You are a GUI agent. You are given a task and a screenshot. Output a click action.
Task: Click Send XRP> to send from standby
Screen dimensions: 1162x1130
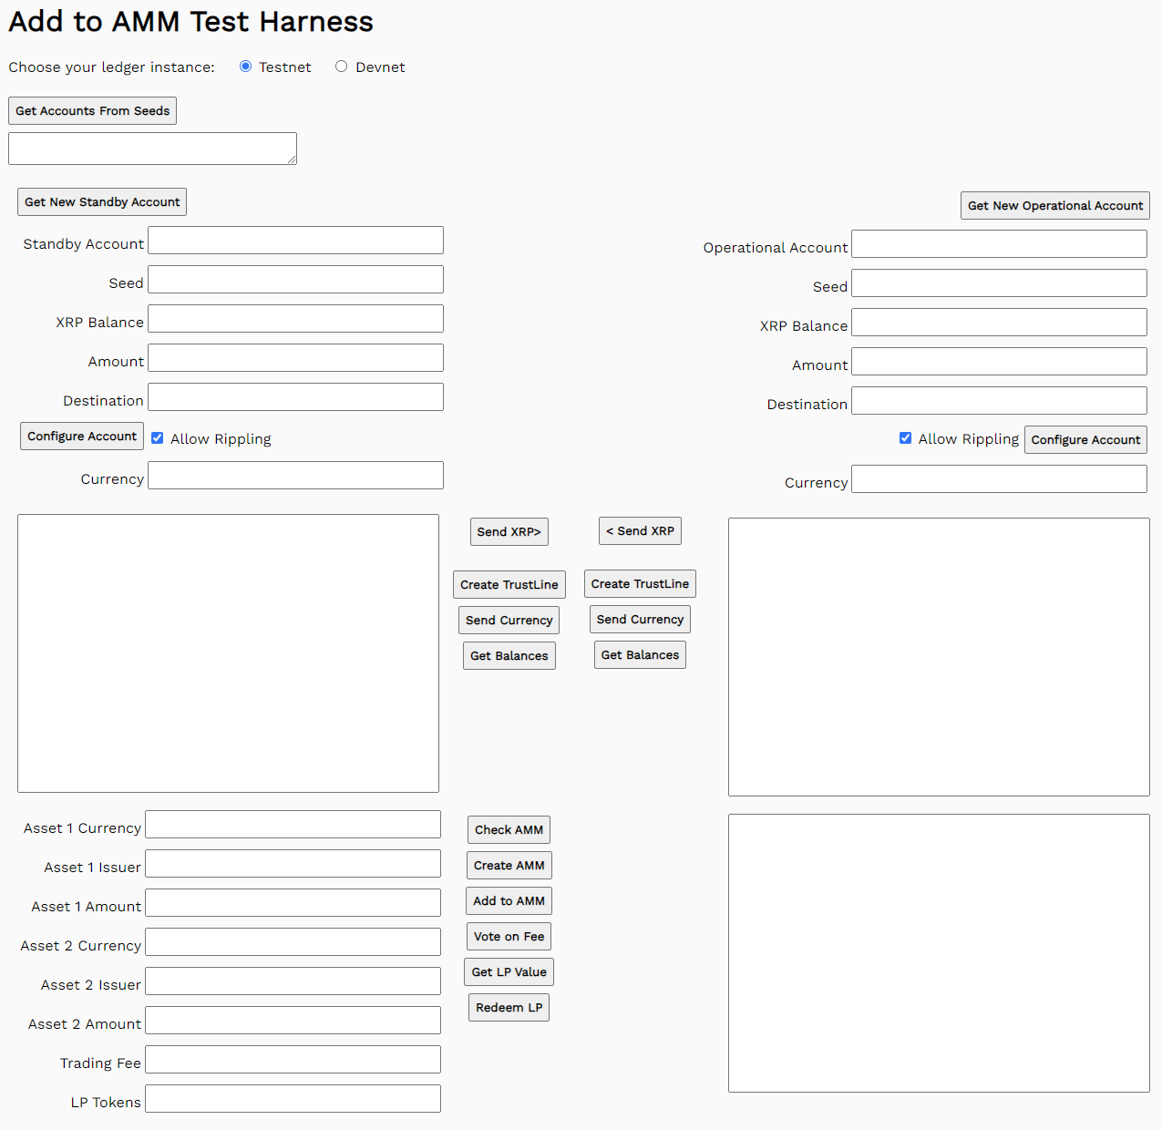[x=509, y=531]
